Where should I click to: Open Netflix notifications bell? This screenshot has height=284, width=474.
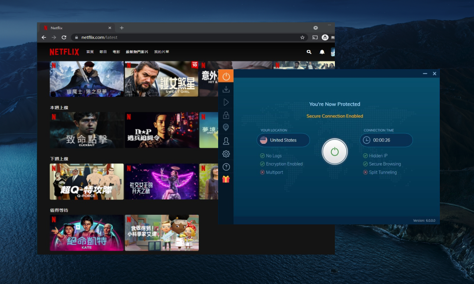click(x=322, y=52)
